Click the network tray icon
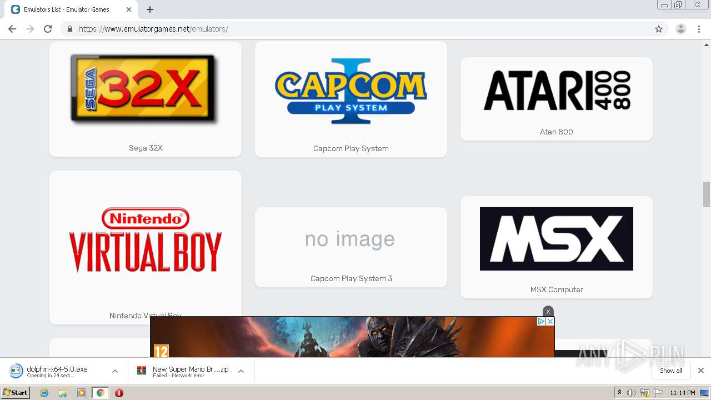Image resolution: width=711 pixels, height=400 pixels. pyautogui.click(x=645, y=393)
